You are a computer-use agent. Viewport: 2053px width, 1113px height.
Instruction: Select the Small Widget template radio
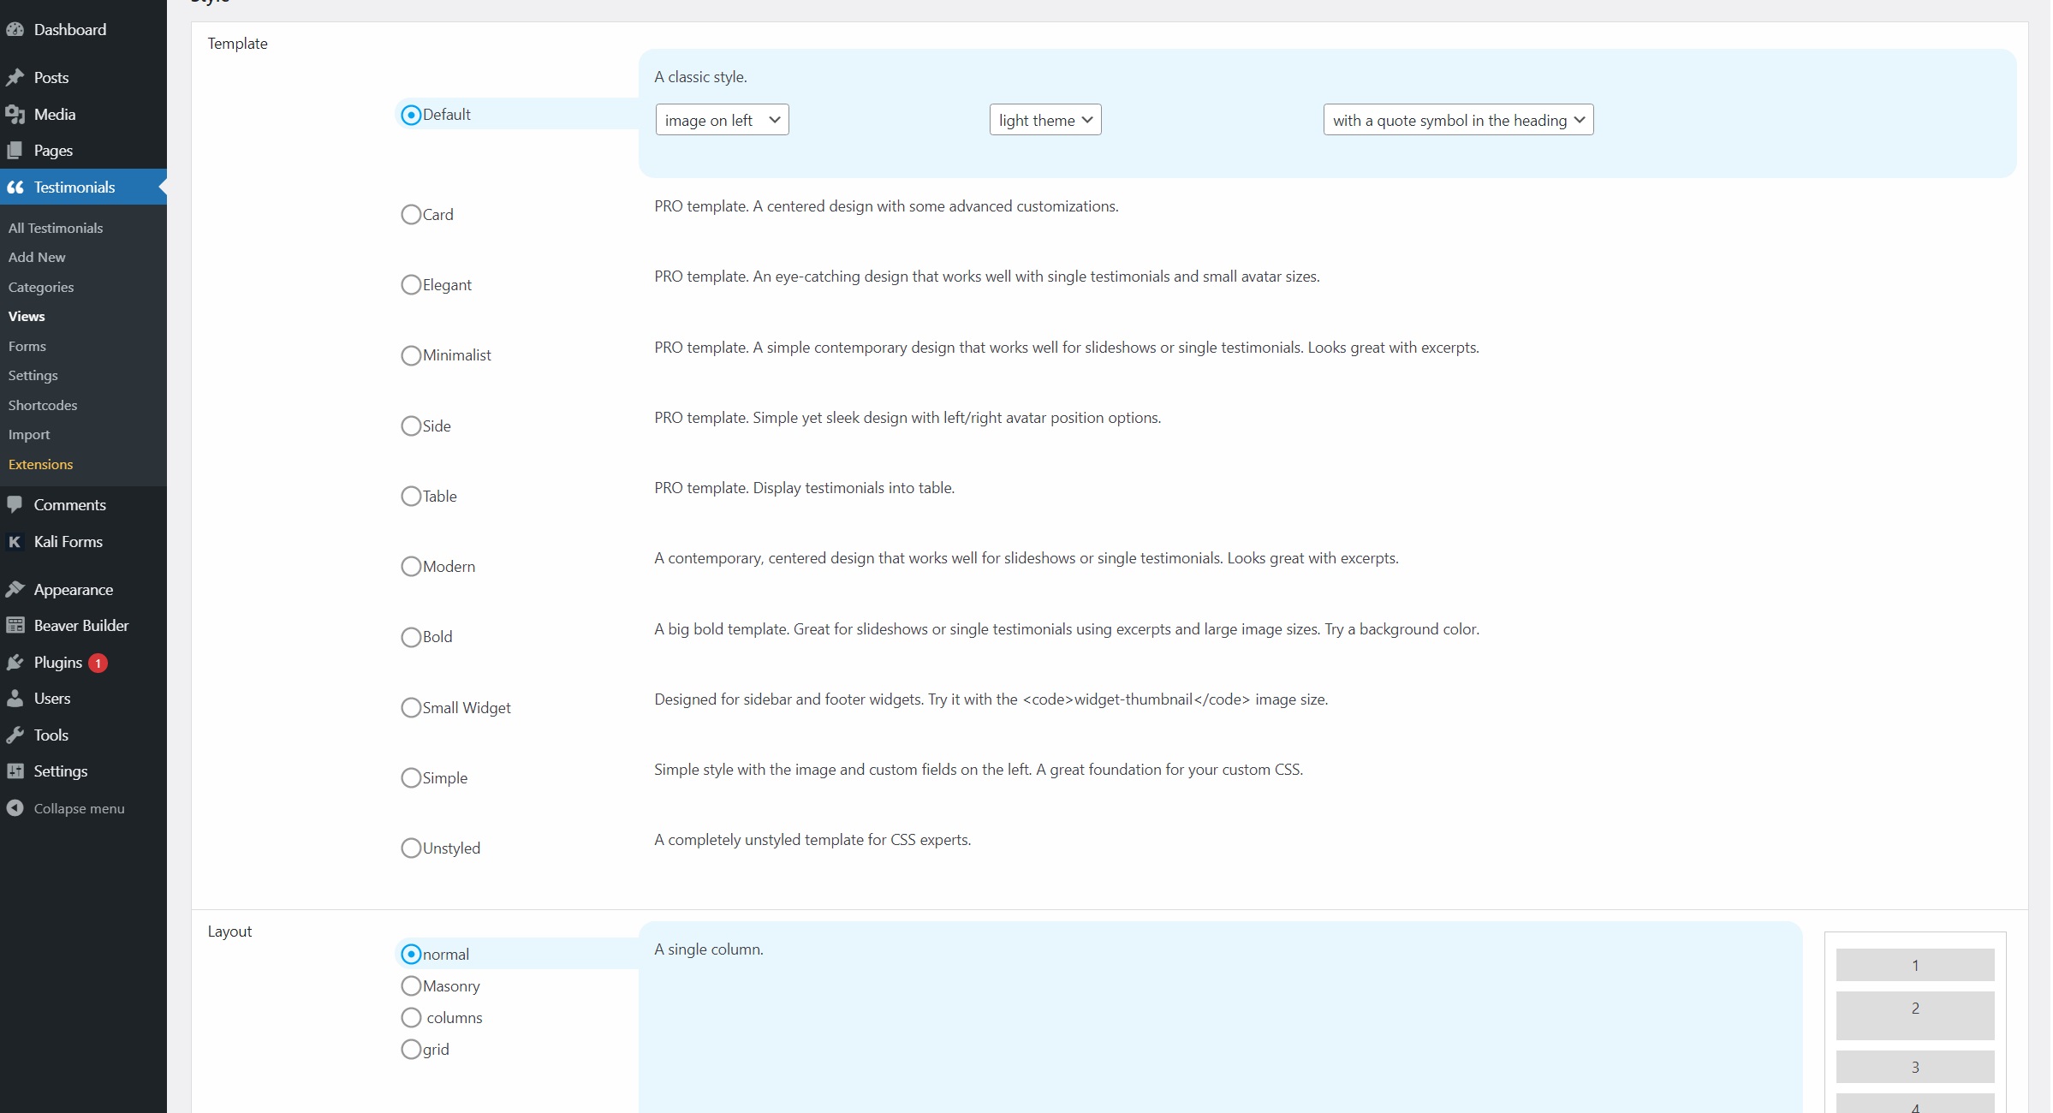[x=411, y=708]
